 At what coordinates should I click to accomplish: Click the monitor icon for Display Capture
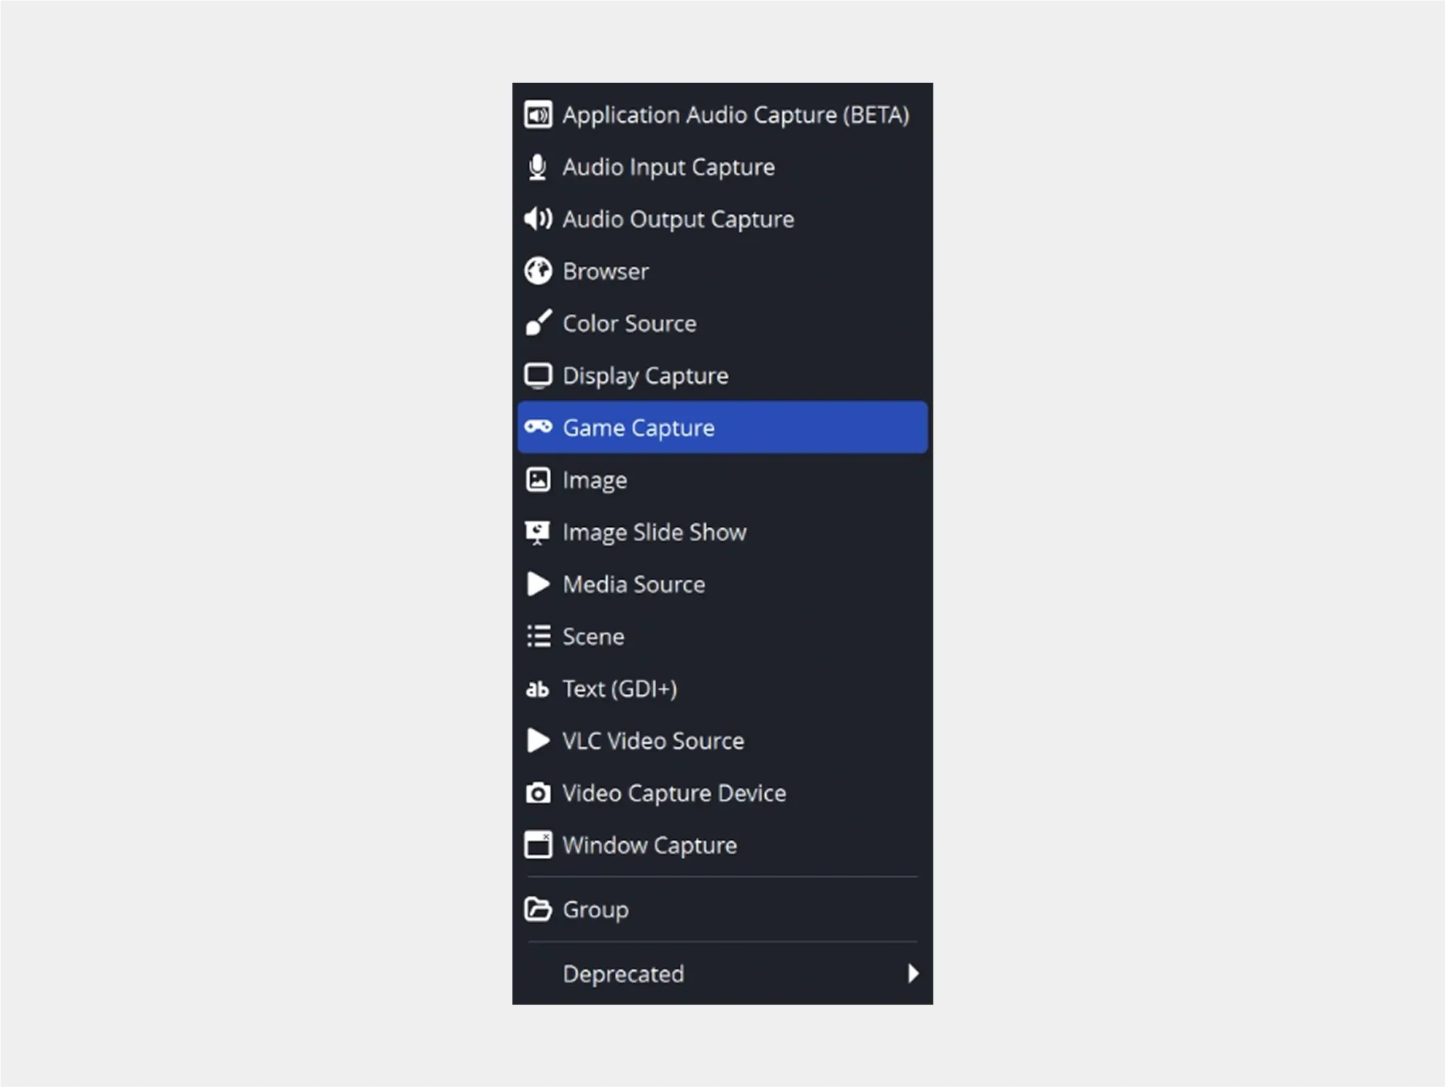[538, 376]
